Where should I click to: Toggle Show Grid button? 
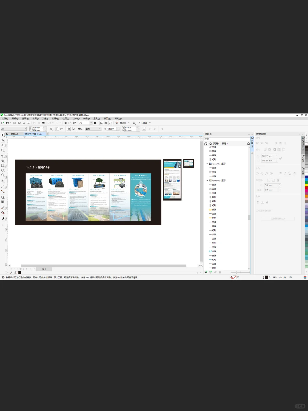coord(106,123)
